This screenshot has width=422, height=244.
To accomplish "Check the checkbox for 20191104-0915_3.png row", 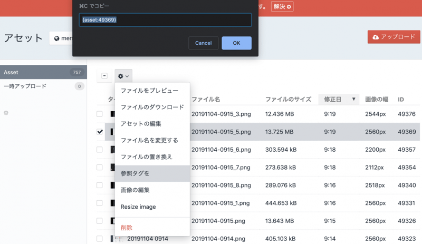I will tap(100, 114).
